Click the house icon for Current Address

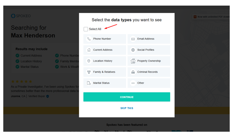(89, 50)
